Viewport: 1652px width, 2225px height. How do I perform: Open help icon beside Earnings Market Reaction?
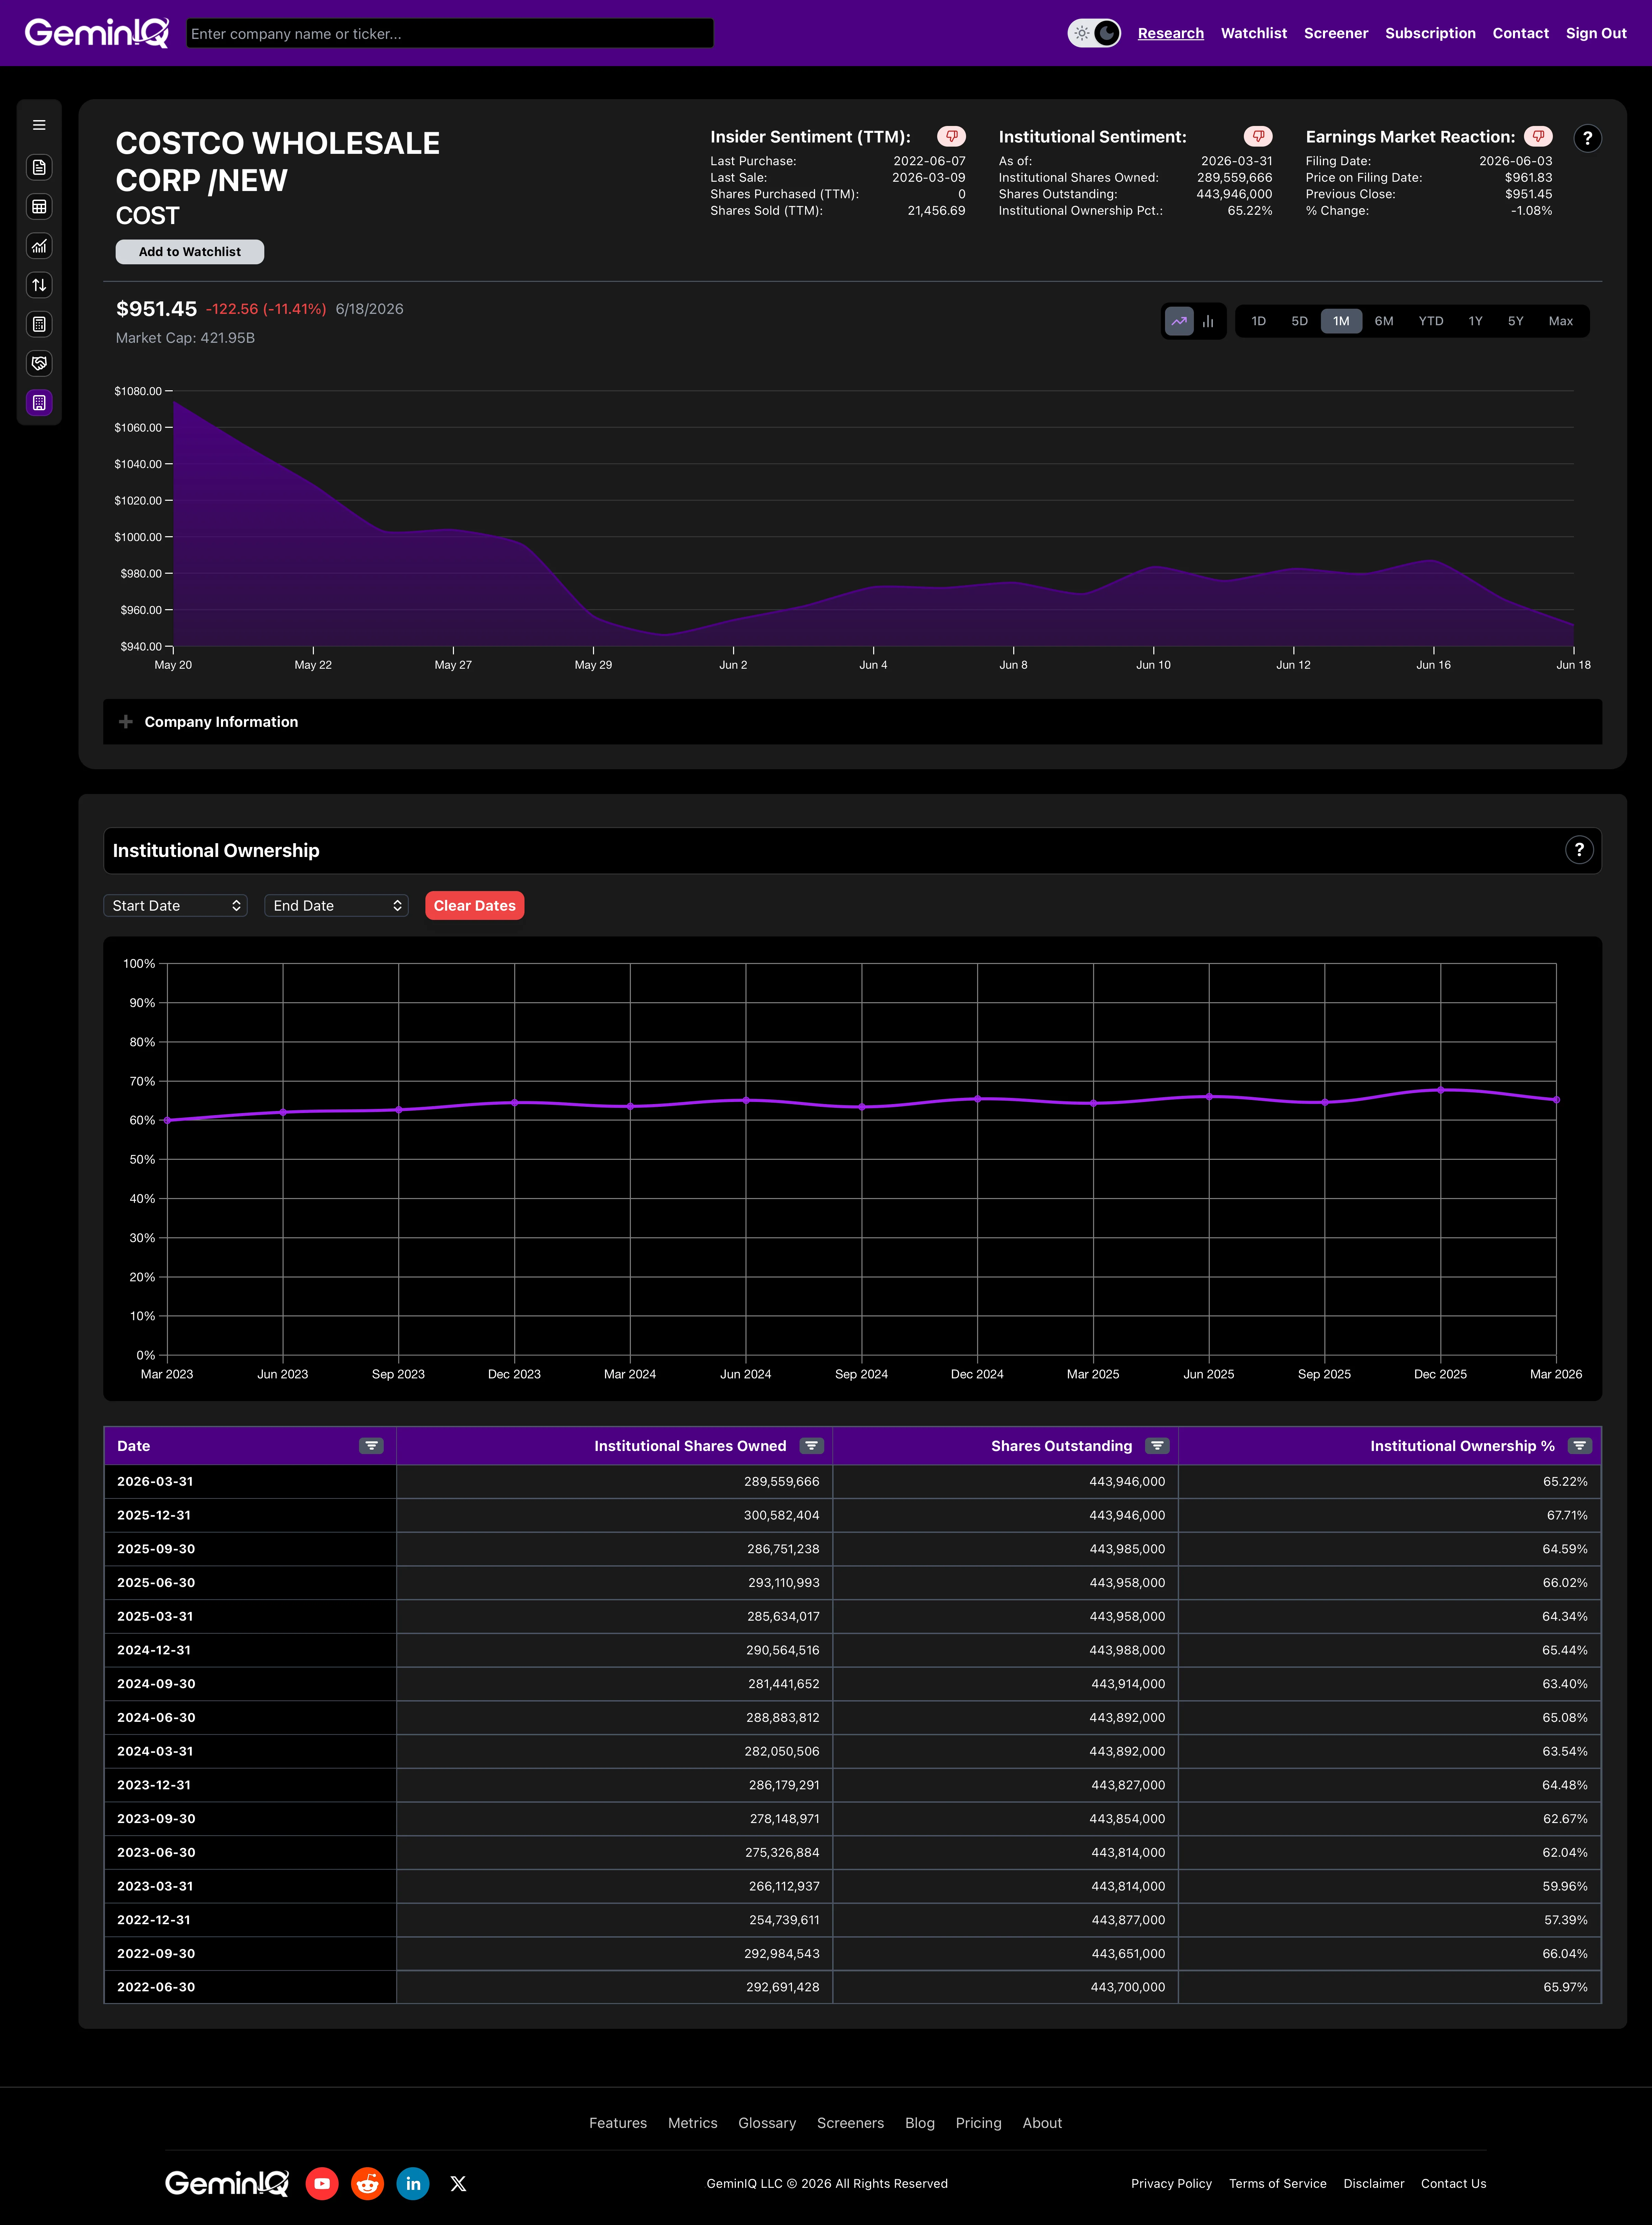(1587, 138)
